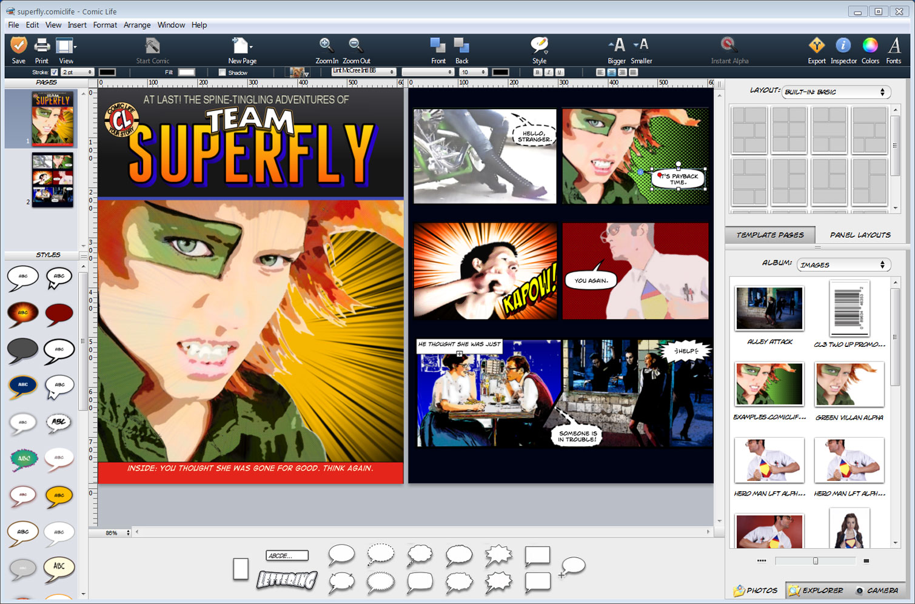Select the navy blue ABC balloon style

[x=23, y=386]
